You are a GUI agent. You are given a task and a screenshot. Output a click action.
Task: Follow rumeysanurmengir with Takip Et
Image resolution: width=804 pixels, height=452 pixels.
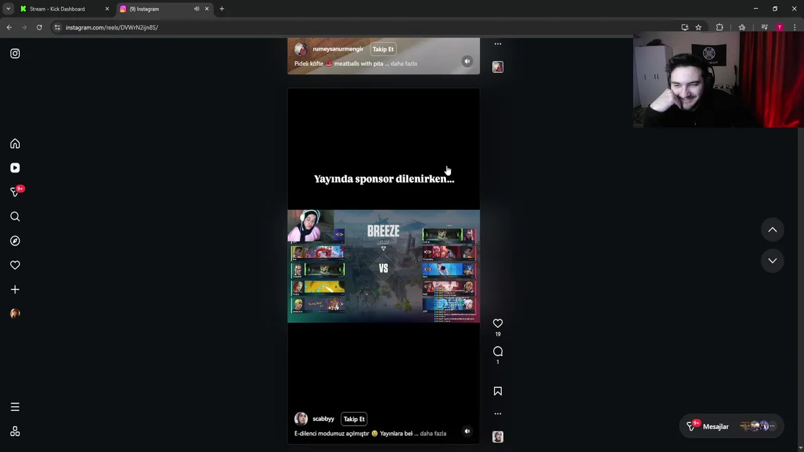pyautogui.click(x=383, y=49)
